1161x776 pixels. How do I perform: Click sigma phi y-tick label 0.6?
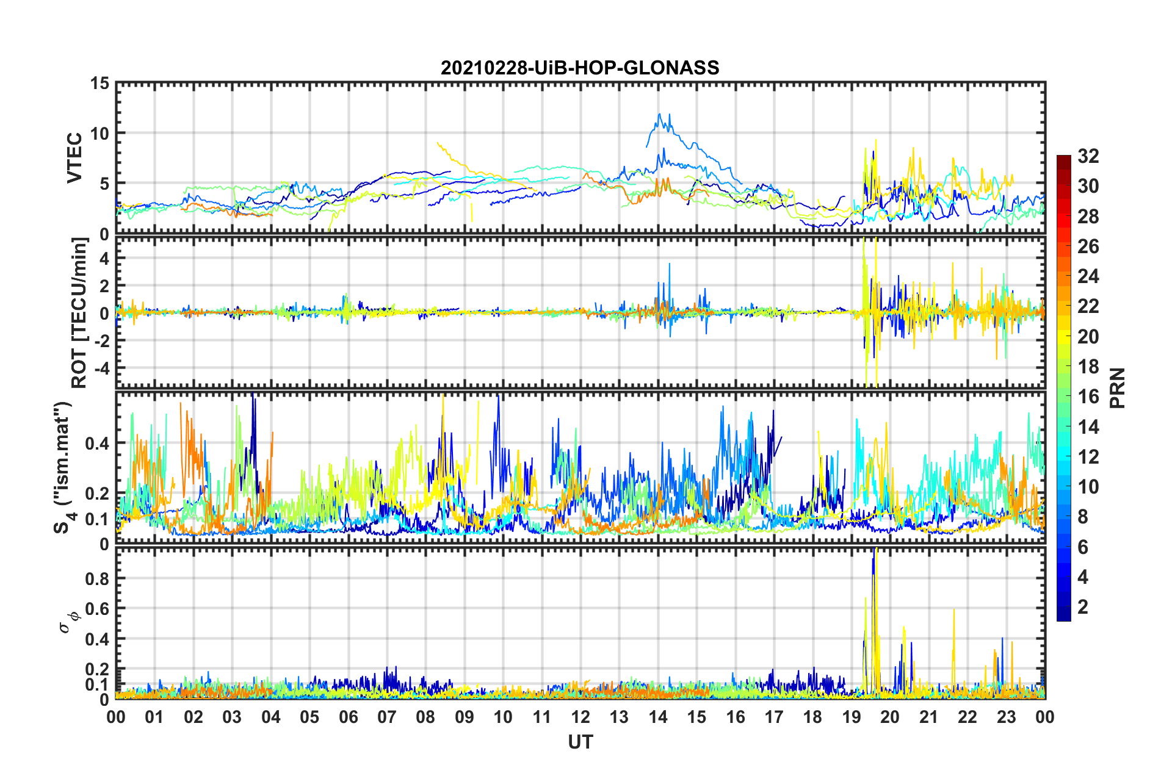coord(98,609)
